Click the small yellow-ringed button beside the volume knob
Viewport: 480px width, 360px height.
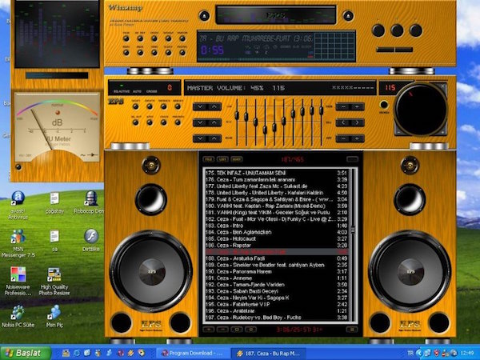[x=383, y=105]
